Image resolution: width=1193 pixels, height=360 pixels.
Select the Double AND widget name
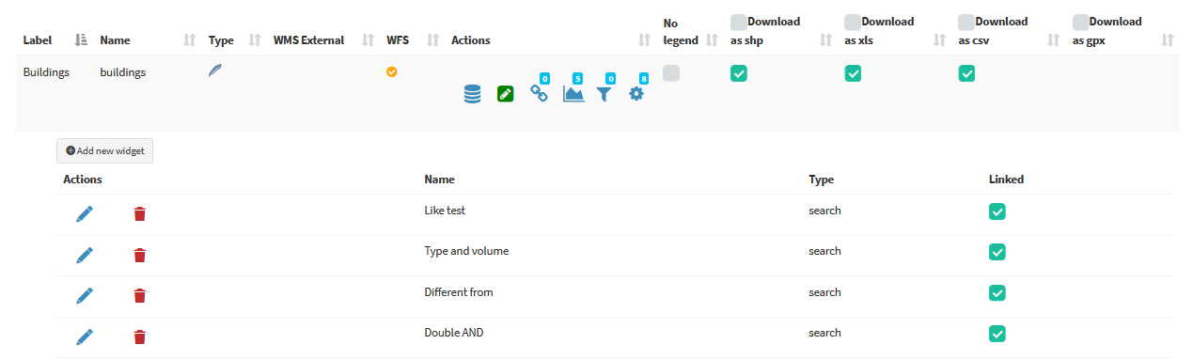[454, 333]
